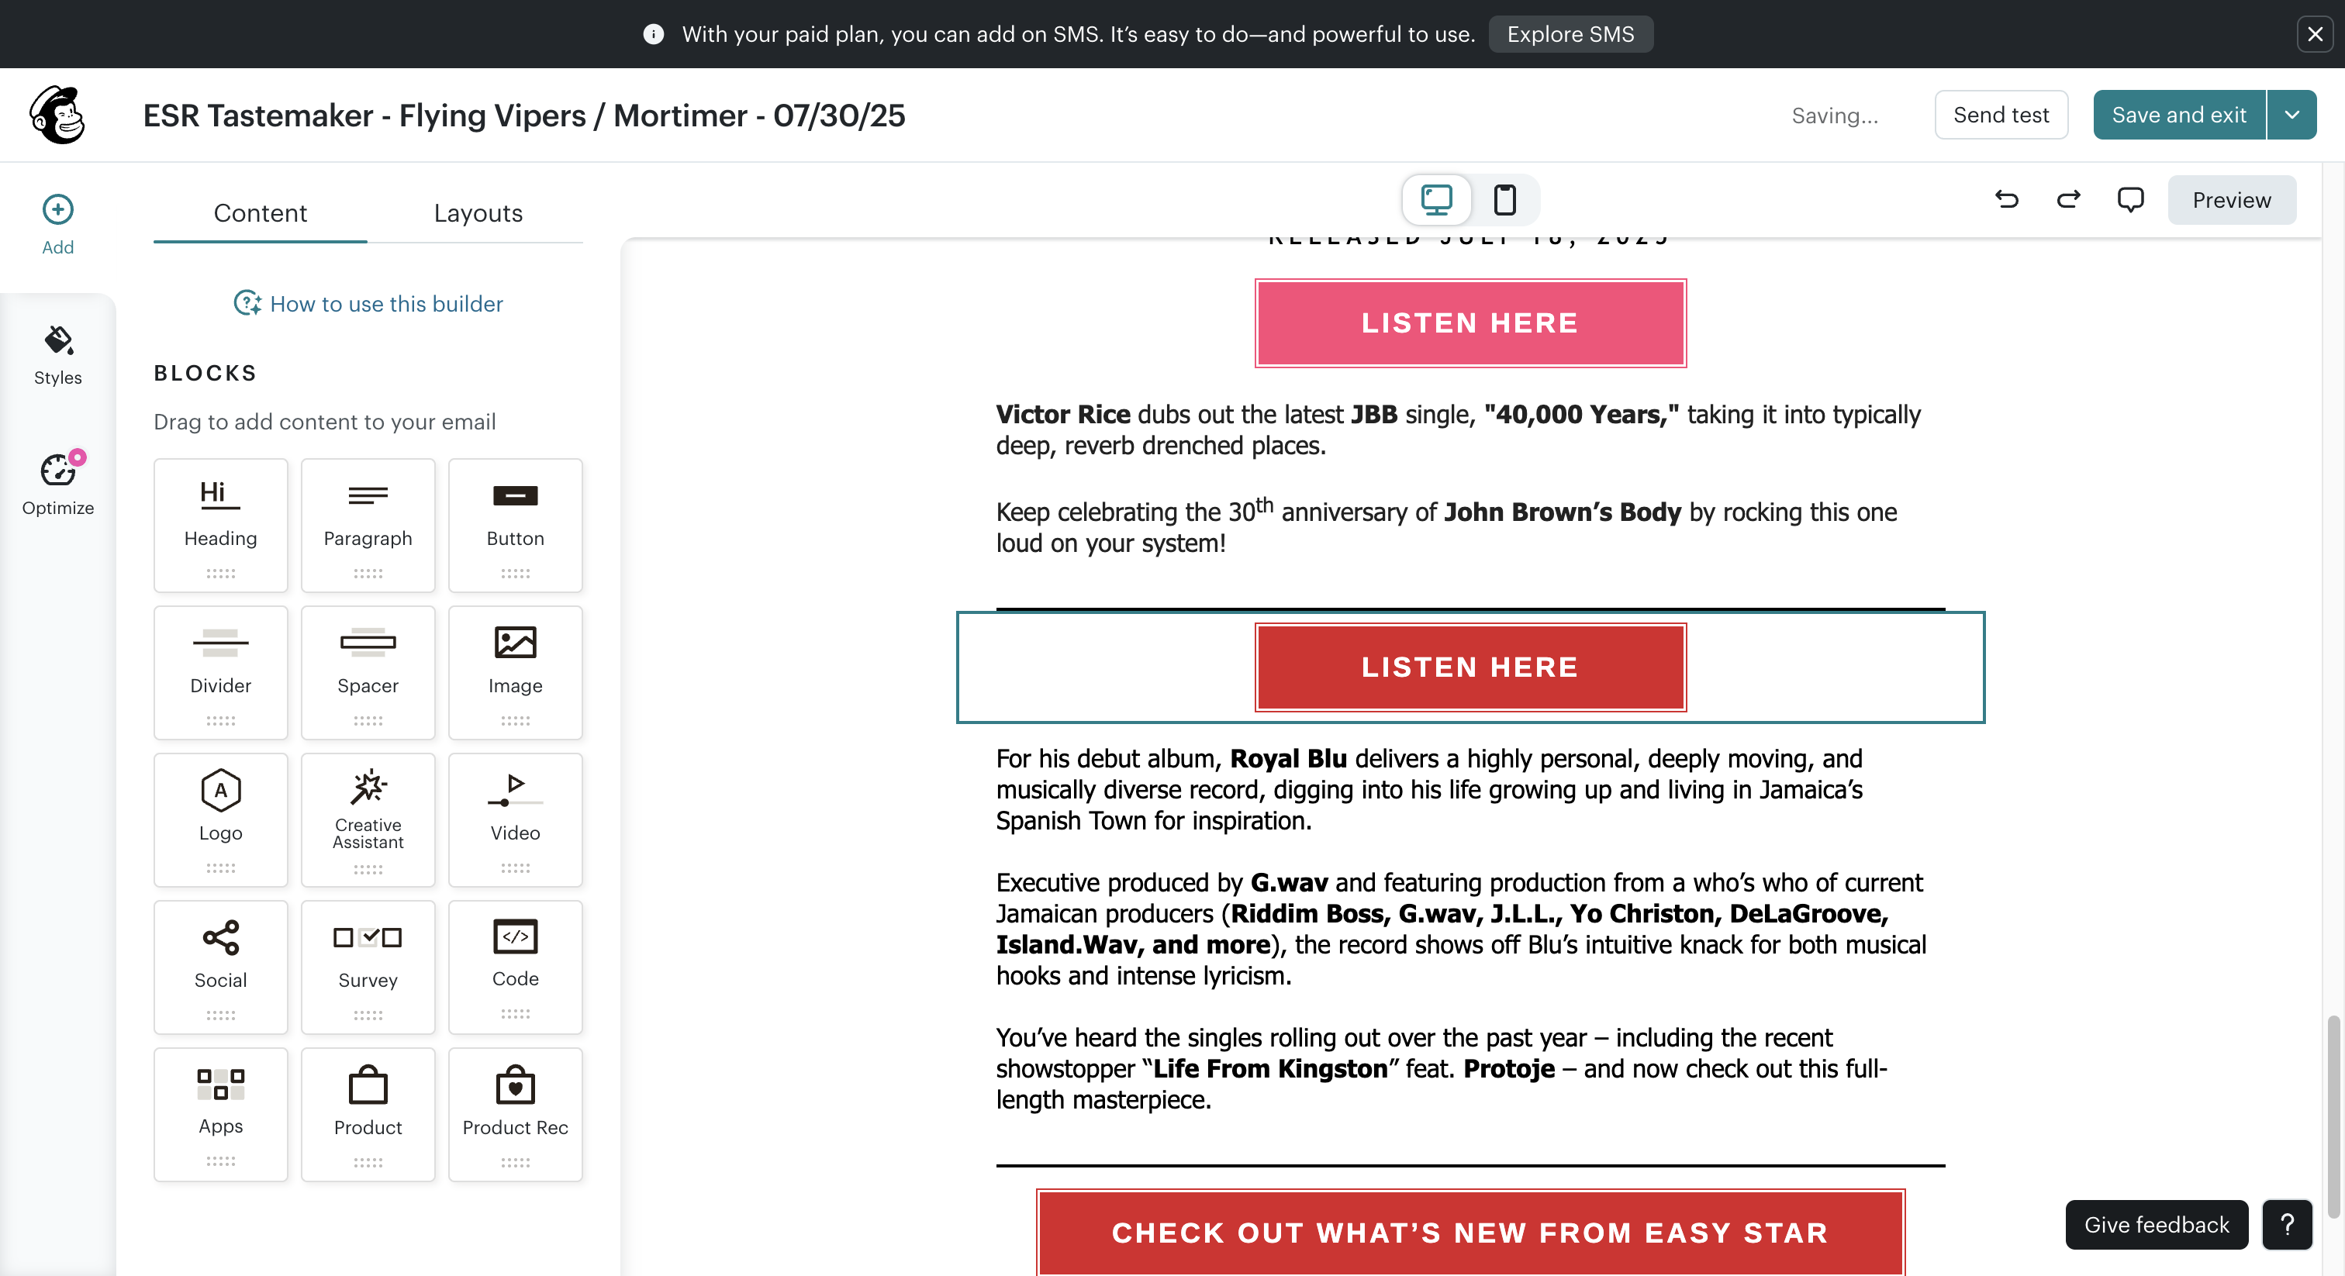This screenshot has width=2345, height=1276.
Task: Click Check Out What's New From Easy Star
Action: (x=1470, y=1233)
